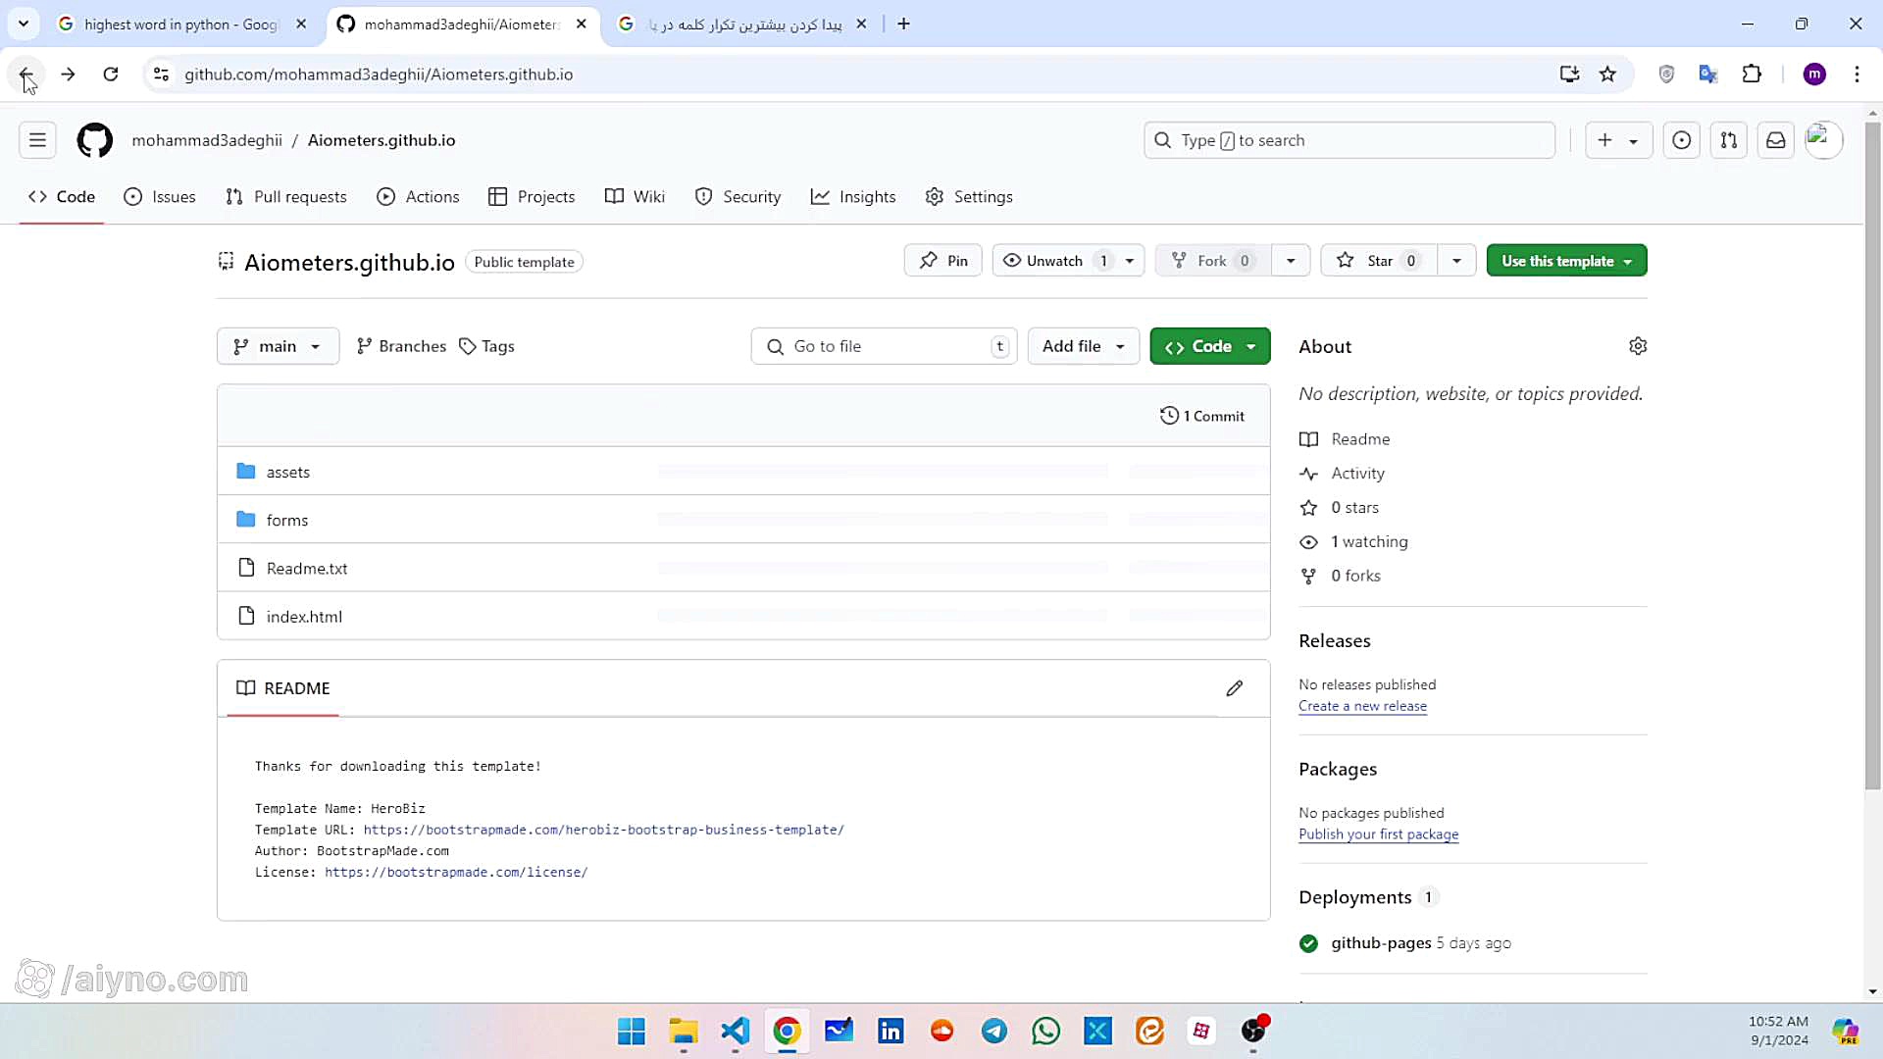Open the 1 Commit history link
The width and height of the screenshot is (1883, 1059).
point(1202,416)
